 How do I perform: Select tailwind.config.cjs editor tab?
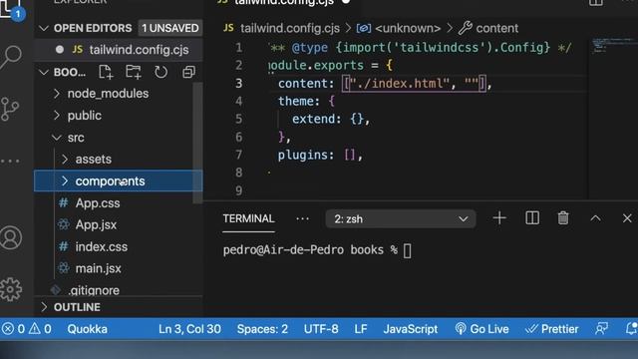click(x=283, y=2)
